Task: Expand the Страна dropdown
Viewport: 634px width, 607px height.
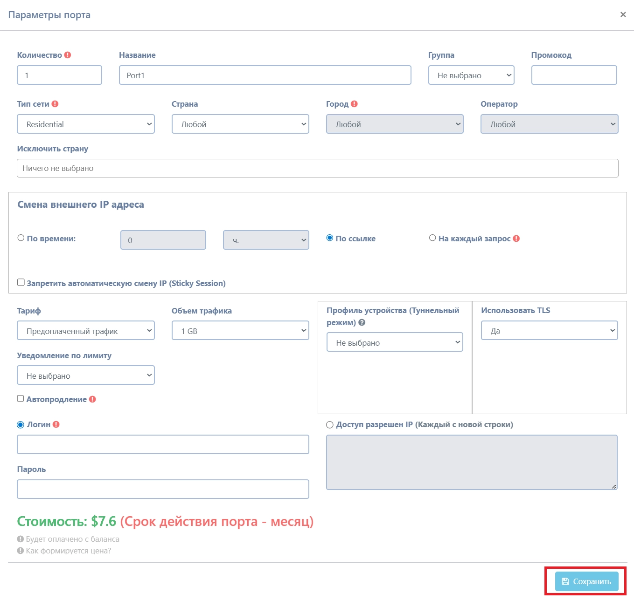Action: click(240, 124)
